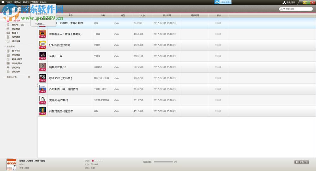316x171 pixels.
Task: Click the gift icon beside 我的赠送
Action: [x=8, y=37]
